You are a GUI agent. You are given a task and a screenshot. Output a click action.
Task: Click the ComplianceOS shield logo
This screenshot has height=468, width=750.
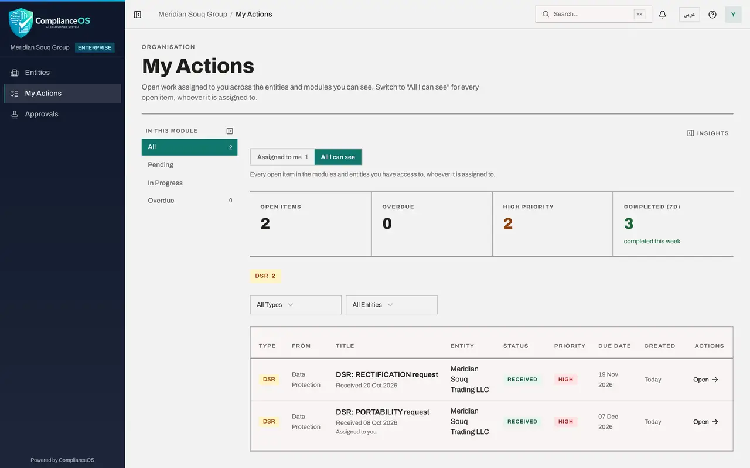pyautogui.click(x=21, y=23)
